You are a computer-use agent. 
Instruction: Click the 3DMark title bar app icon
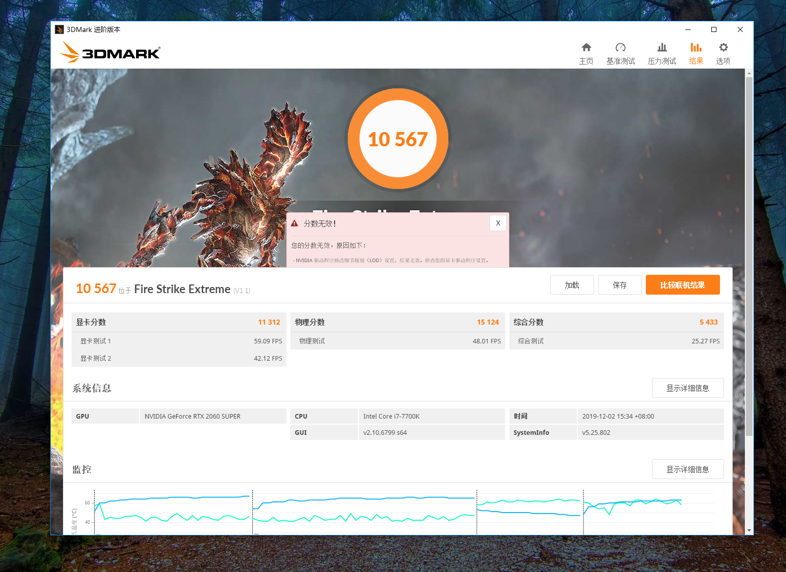tap(59, 29)
